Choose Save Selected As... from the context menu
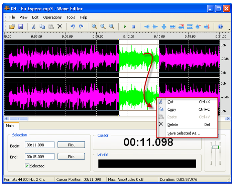The width and height of the screenshot is (234, 186). coord(184,133)
